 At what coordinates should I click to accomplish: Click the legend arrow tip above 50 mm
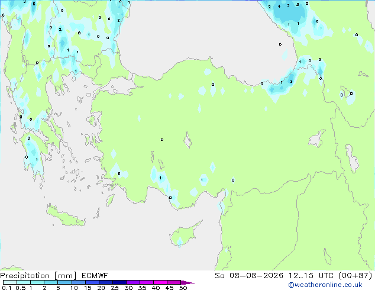[x=187, y=282]
